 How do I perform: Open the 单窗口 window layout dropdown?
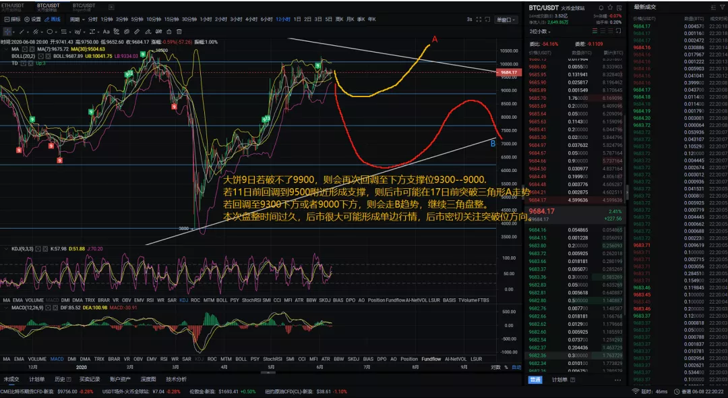pyautogui.click(x=506, y=20)
